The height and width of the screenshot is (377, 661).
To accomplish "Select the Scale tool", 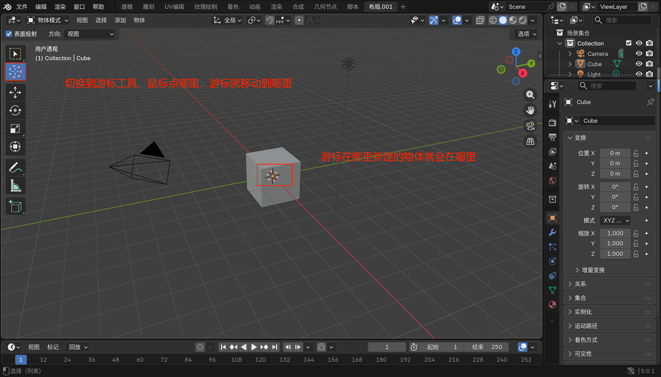I will pos(15,129).
